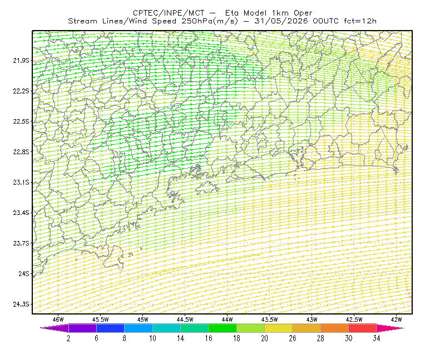Click the latitude label '24S'
The image size is (445, 344).
pyautogui.click(x=24, y=273)
